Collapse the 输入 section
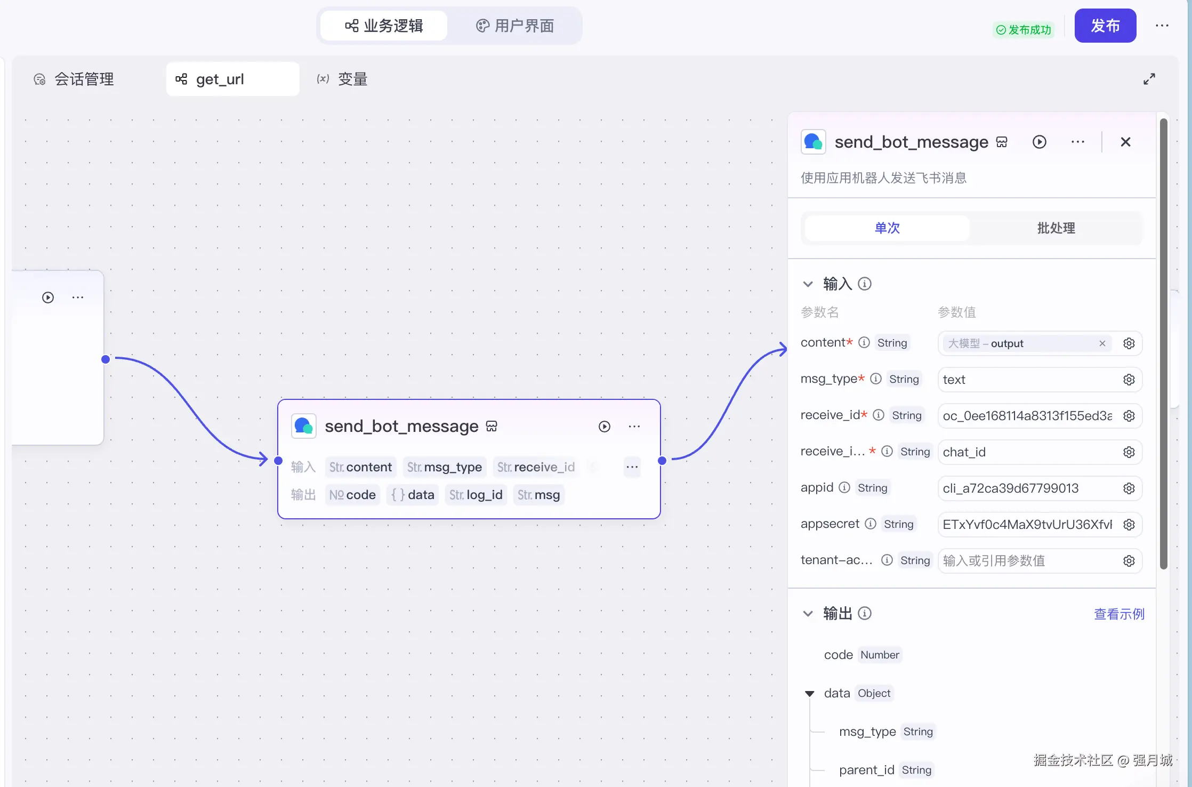This screenshot has width=1192, height=787. 808,284
